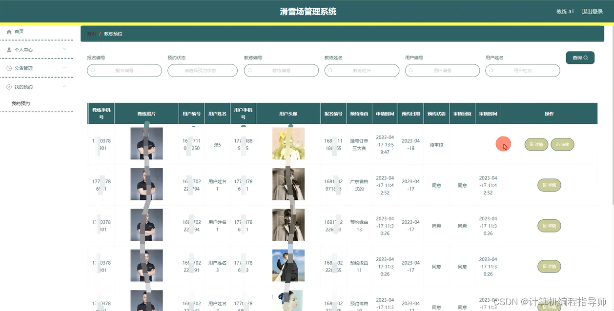Screen dimensions: 614x311
Task: Click inside the 教练姓名 input field
Action: (362, 70)
